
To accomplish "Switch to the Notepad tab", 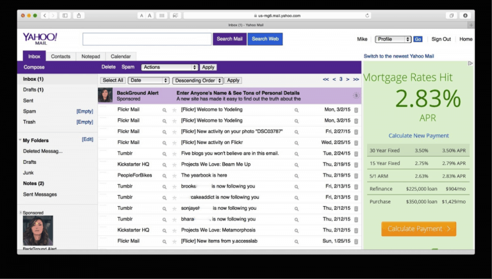I will [91, 56].
